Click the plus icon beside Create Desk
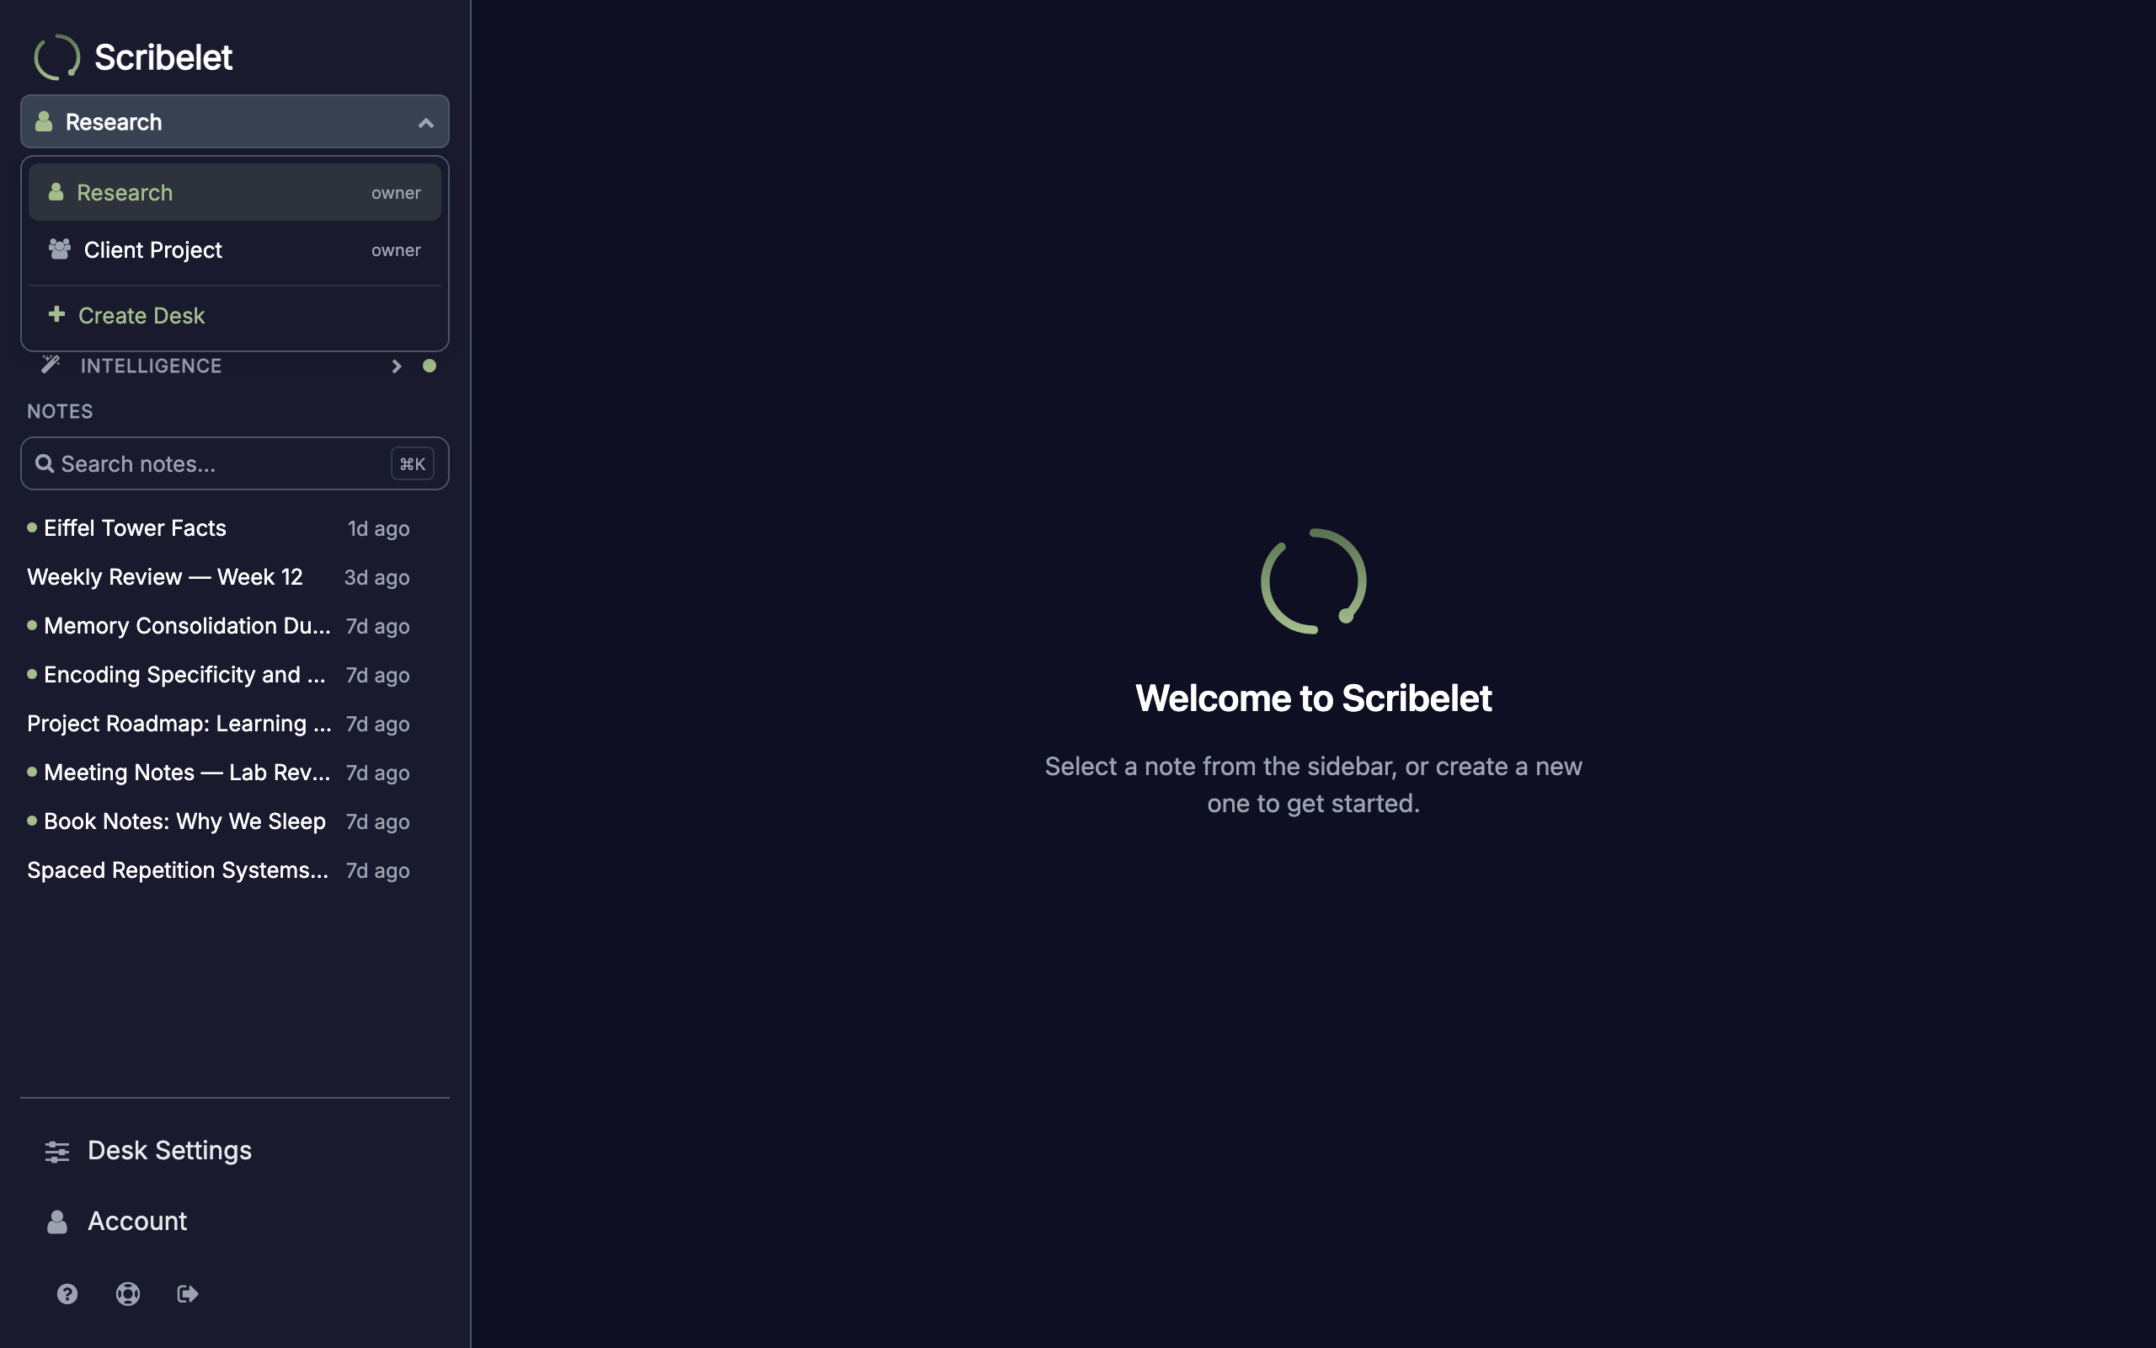This screenshot has height=1348, width=2156. point(57,313)
